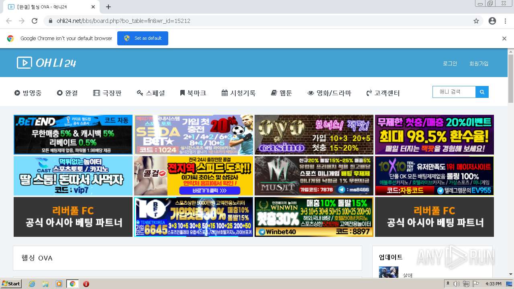Bookmark this page with the star icon
This screenshot has height=289, width=514.
(x=476, y=21)
